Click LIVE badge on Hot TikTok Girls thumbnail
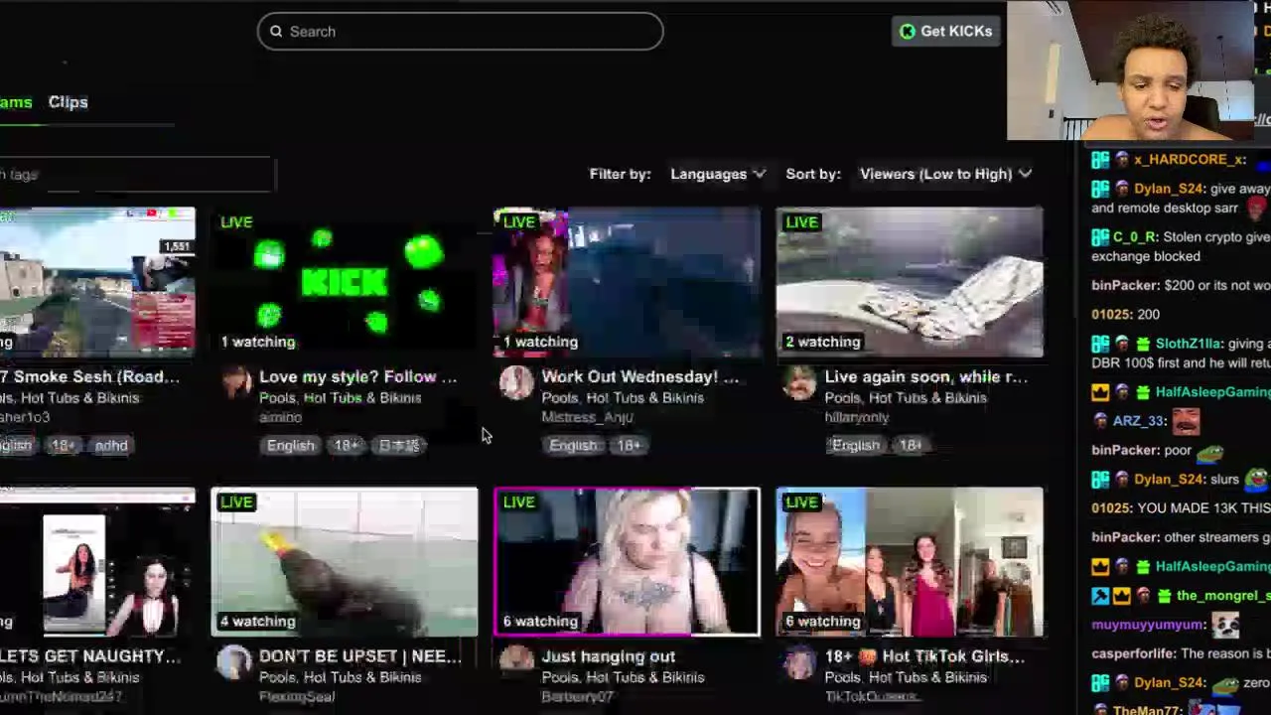1271x715 pixels. [801, 502]
